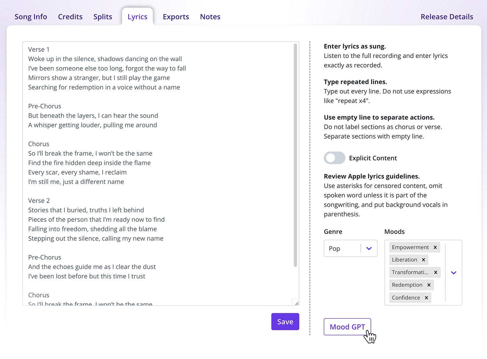This screenshot has width=487, height=359.
Task: Click the 'Review Apple lyrics guidelines.' heading
Action: 372,177
